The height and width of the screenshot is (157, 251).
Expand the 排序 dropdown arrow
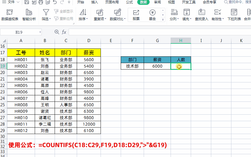tap(87, 19)
